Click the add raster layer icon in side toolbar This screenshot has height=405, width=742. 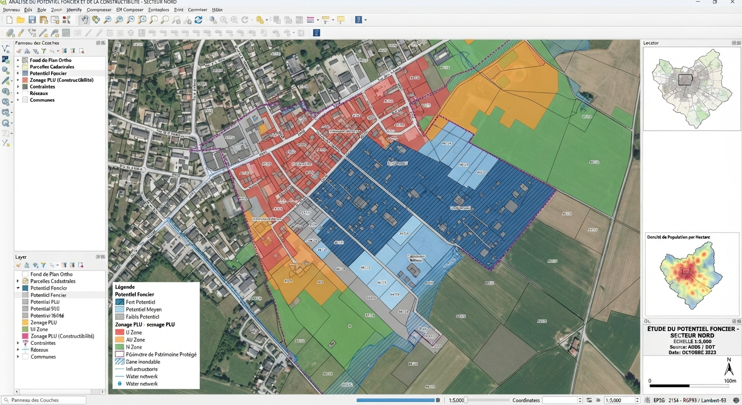6,59
